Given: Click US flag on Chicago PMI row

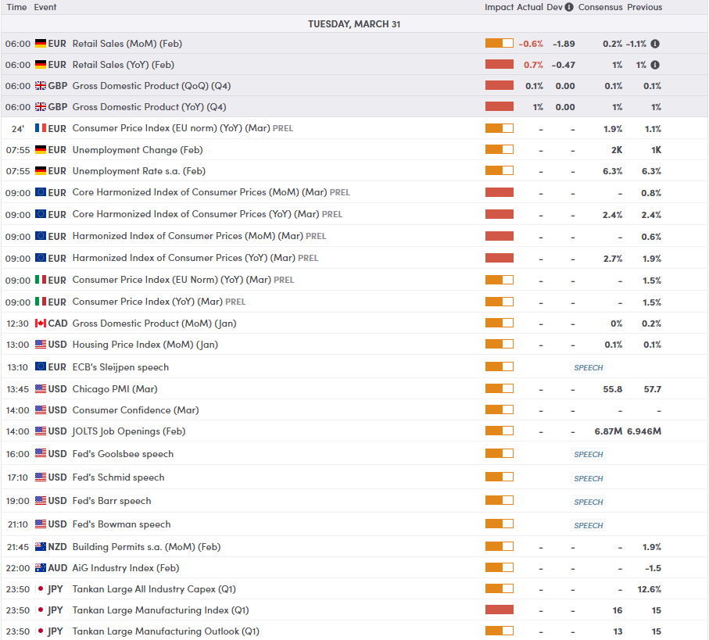Looking at the screenshot, I should tap(41, 388).
